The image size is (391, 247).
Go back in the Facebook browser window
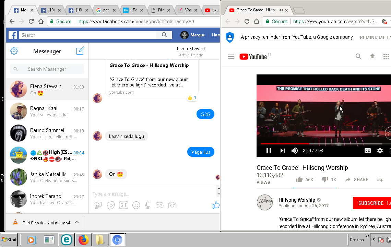pyautogui.click(x=12, y=22)
